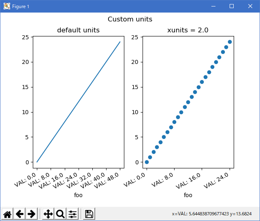This screenshot has width=260, height=221.
Task: Select the "default units" subplot title
Action: tap(78, 30)
